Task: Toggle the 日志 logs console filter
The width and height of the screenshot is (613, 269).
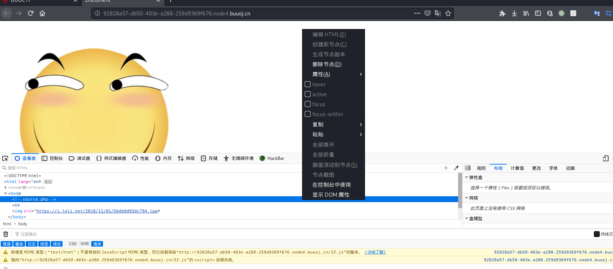Action: (x=32, y=244)
